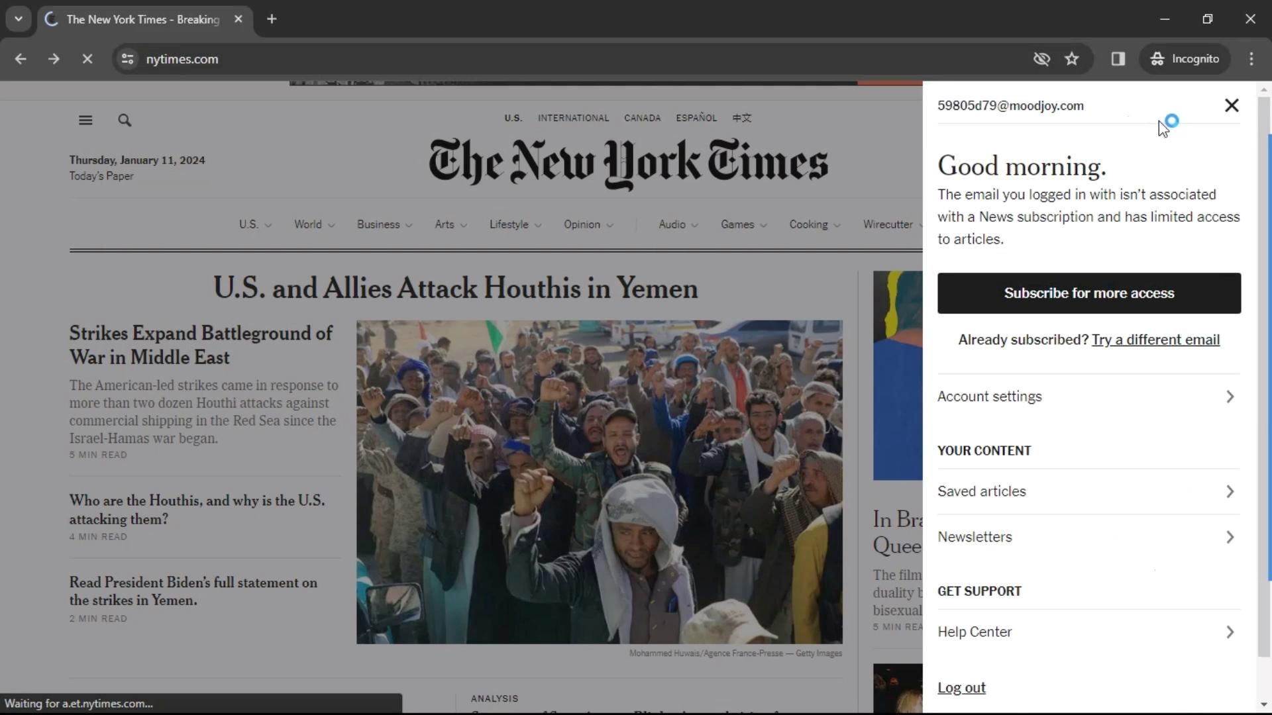
Task: Switch to International edition
Action: click(573, 118)
